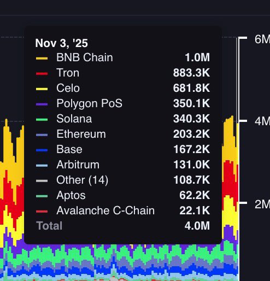Click the 1.0M BNB Chain value
270x281 pixels.
tap(197, 57)
